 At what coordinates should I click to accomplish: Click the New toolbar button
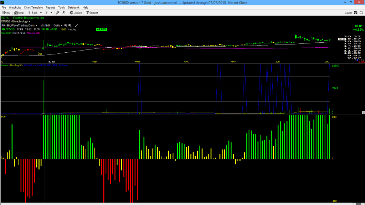pyautogui.click(x=6, y=13)
